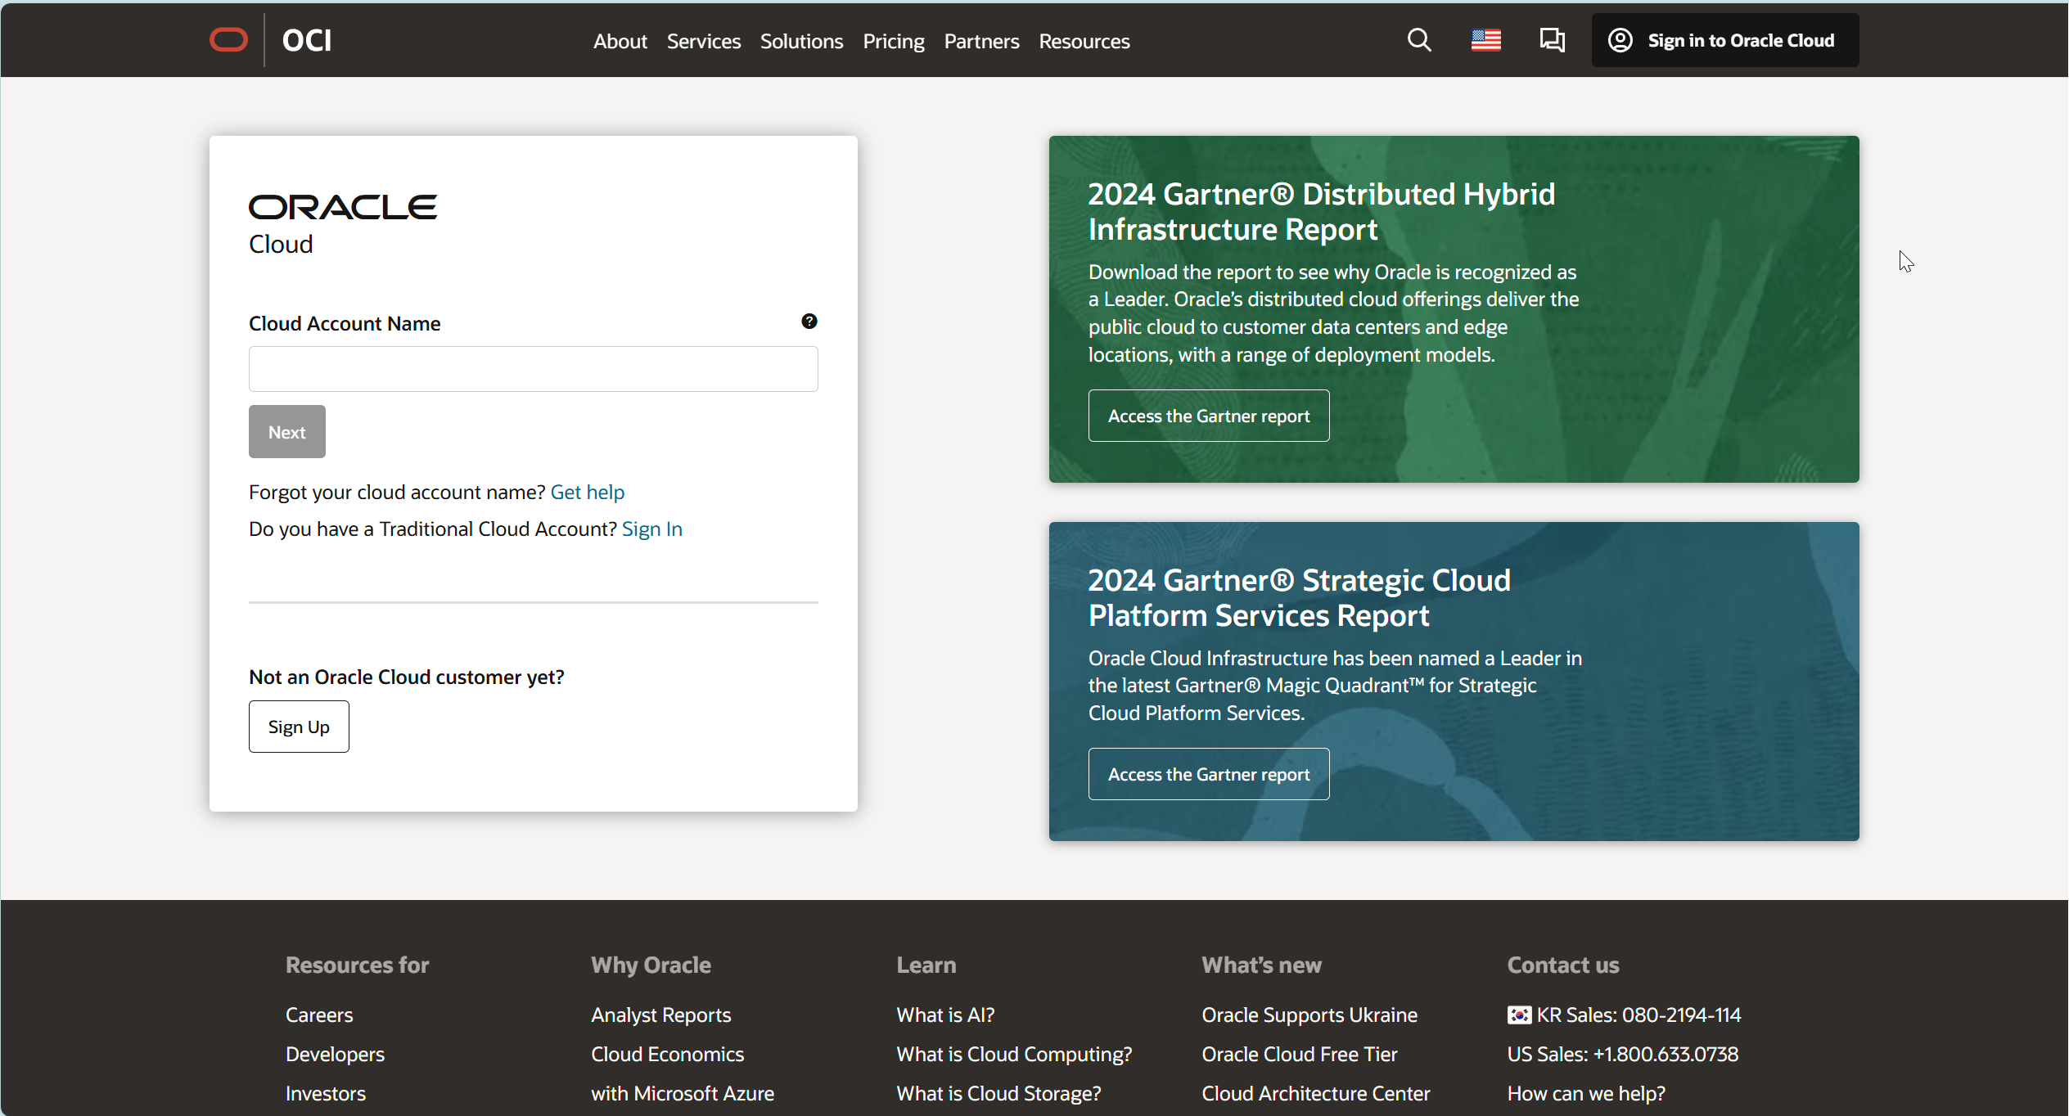2069x1116 pixels.
Task: Open What is Cloud Storage? link
Action: 998,1093
